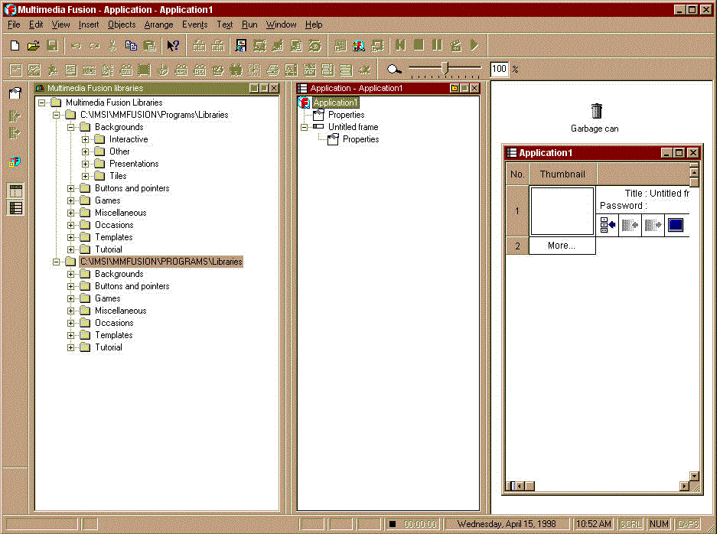Click the magnifying glass zoom icon

[x=393, y=70]
